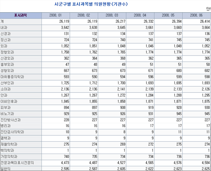The width and height of the screenshot is (211, 171).
Task: Click the 26,414 total cell for 2008. 06
Action: coord(205,22)
